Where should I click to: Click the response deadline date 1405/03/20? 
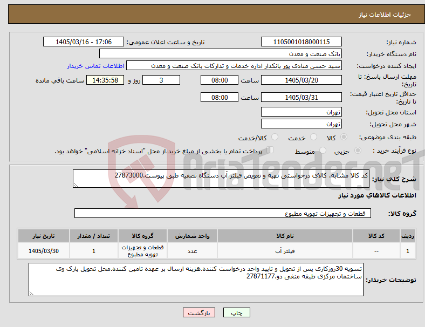(301, 80)
